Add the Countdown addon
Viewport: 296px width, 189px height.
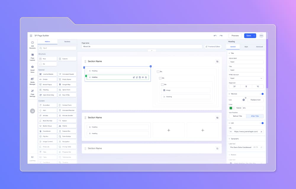47,131
